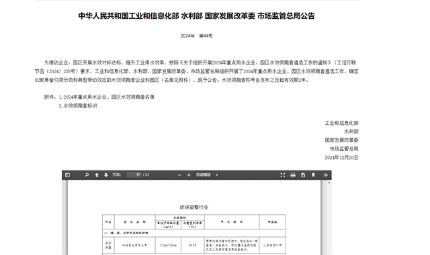Print the PDF document
Screen dimensions: 430x255
click(x=293, y=175)
